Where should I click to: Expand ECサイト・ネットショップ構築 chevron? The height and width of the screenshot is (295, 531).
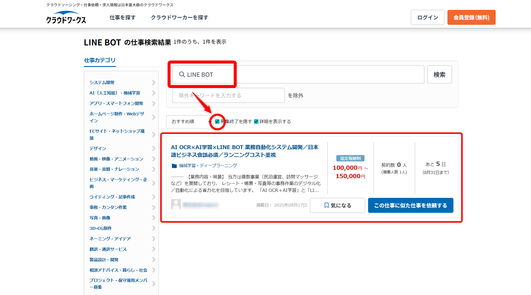coord(154,134)
